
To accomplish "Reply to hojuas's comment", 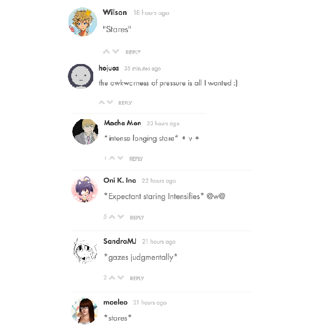I will coord(125,103).
